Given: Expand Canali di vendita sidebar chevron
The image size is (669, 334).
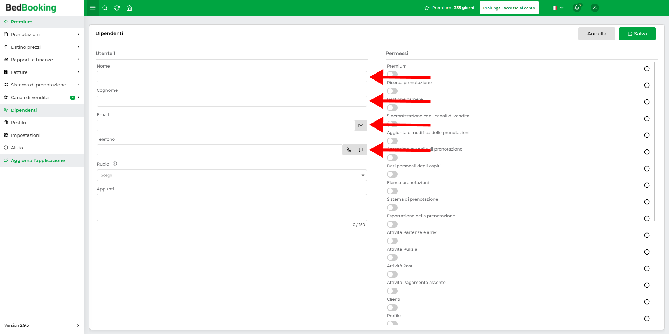Looking at the screenshot, I should (x=78, y=97).
